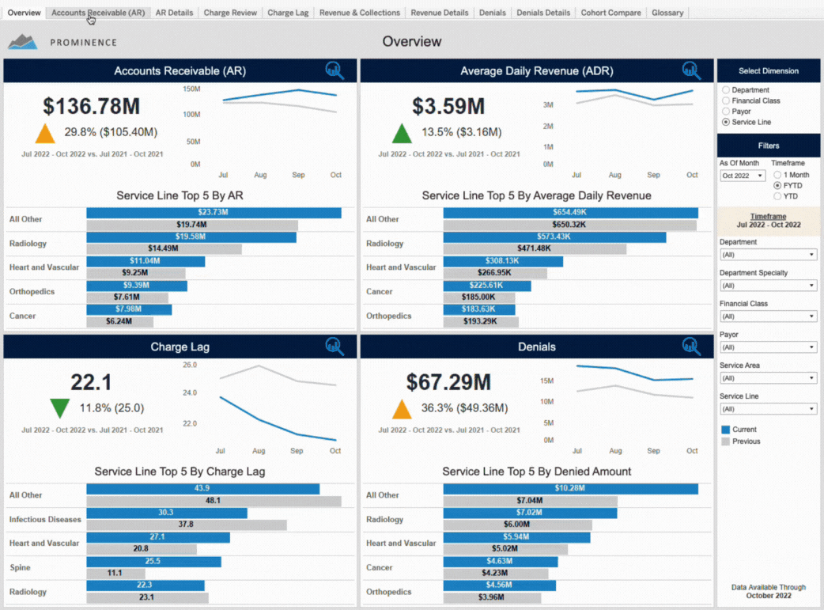This screenshot has width=824, height=610.
Task: Open the Accounts Receivable detail magnifier icon
Action: coord(335,70)
